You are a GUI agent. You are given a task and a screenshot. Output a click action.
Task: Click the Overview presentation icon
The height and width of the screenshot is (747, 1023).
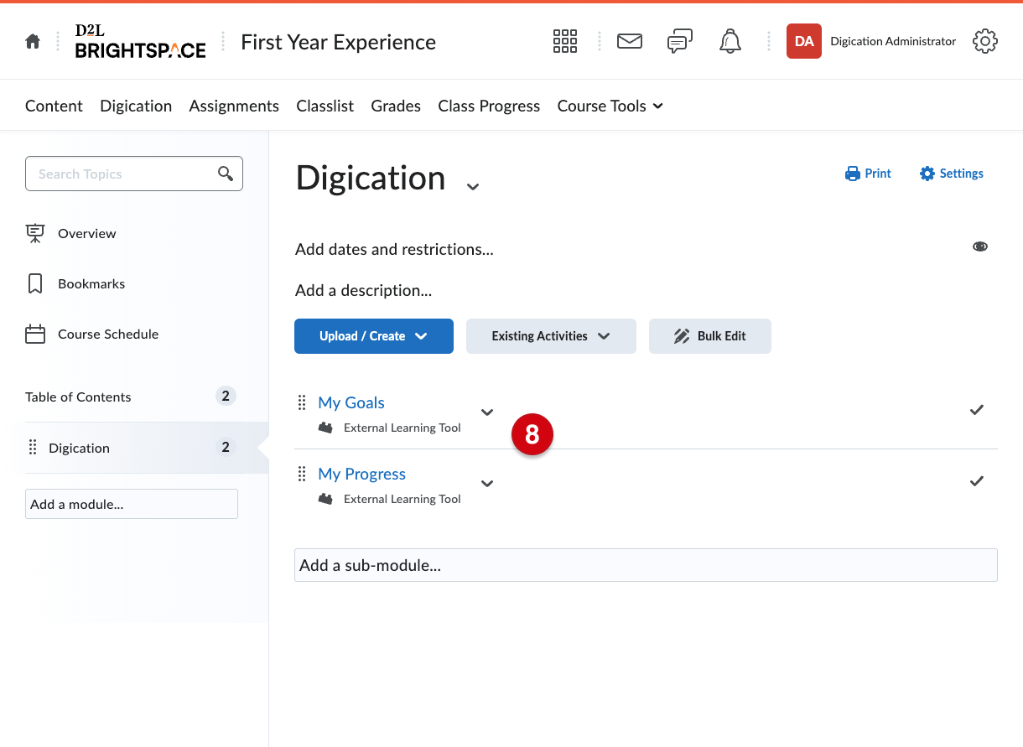35,233
